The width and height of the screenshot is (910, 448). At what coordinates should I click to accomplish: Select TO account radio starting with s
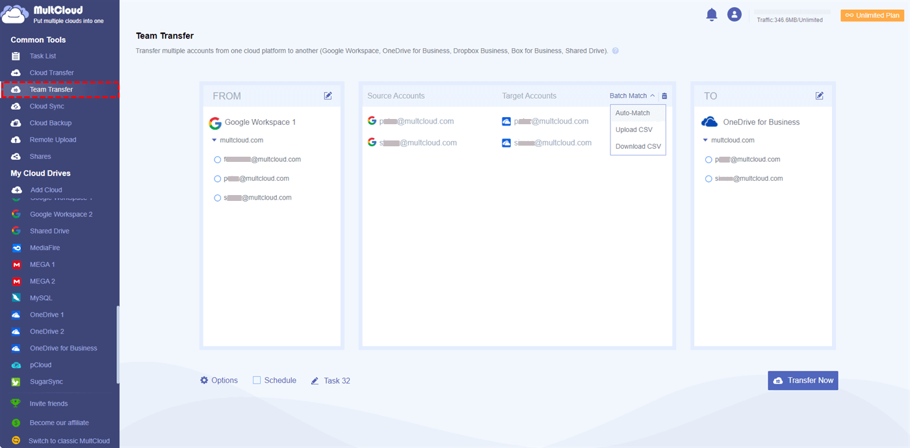coord(708,179)
